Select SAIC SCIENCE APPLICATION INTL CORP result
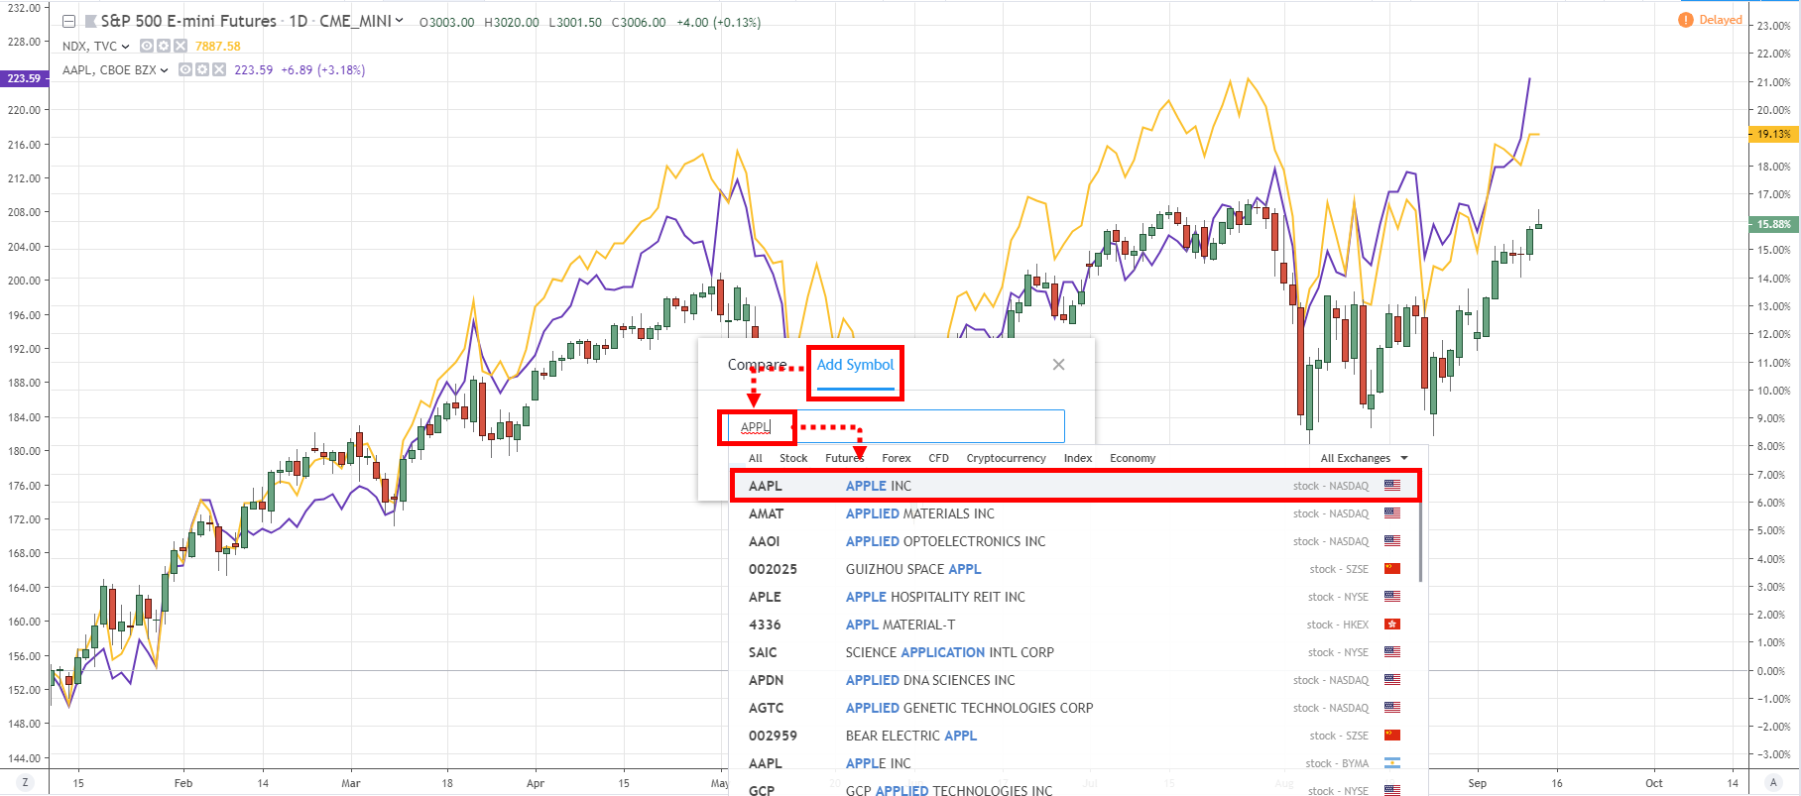 coord(1076,652)
